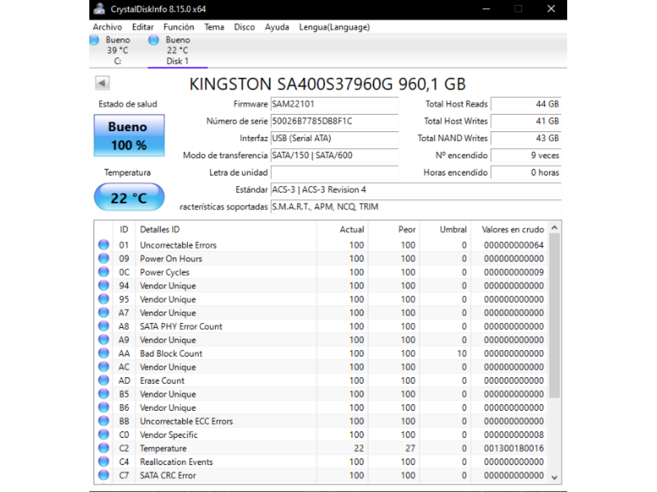Click the CrystalDiskInfo title bar app icon
The image size is (657, 492).
(99, 9)
